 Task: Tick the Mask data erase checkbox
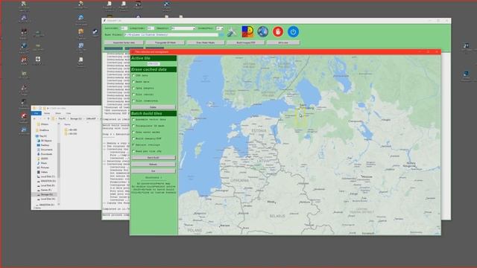tap(133, 82)
